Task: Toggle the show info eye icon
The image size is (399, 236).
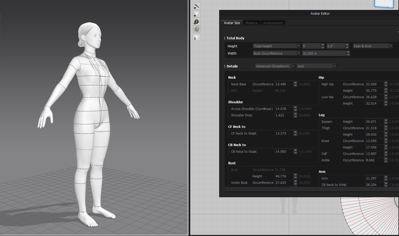Action: tap(196, 22)
